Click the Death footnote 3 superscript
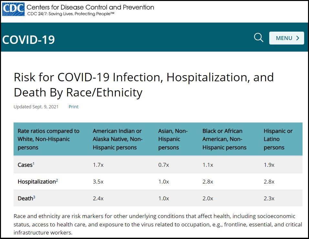Viewport: 309px width, 239px height. [x=34, y=197]
